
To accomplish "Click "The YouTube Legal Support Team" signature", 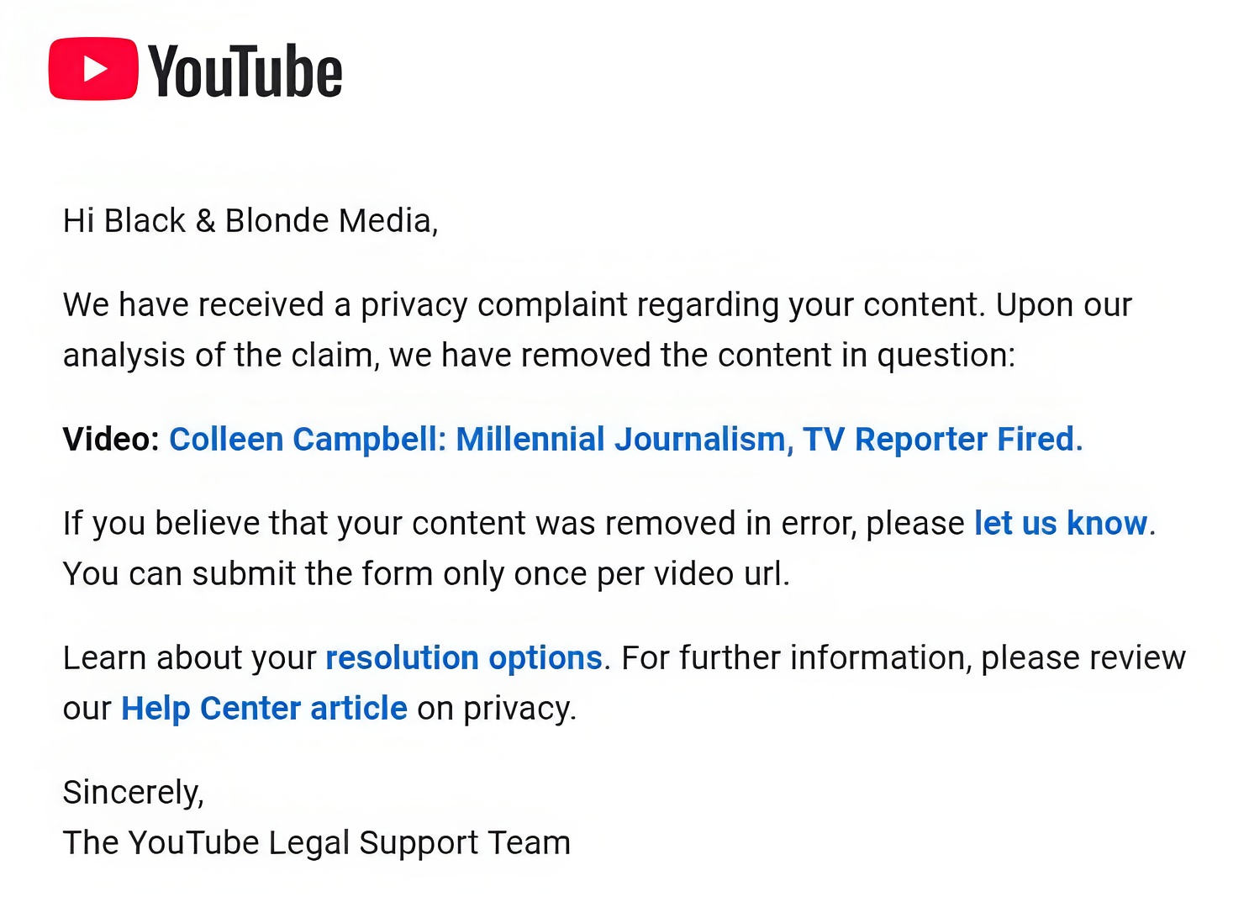I will click(x=317, y=843).
